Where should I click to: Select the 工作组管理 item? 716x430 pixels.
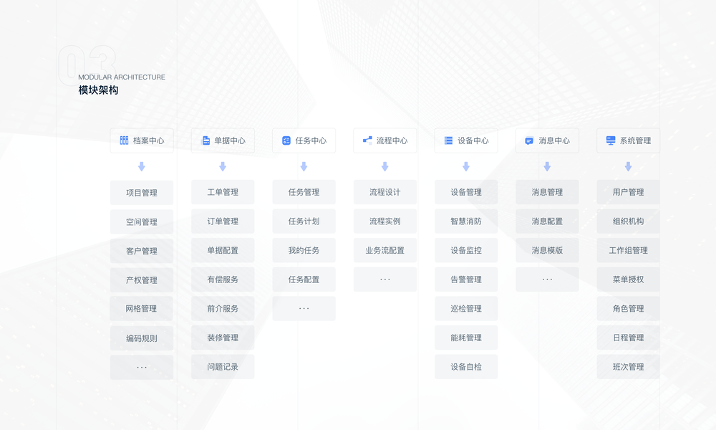(629, 250)
